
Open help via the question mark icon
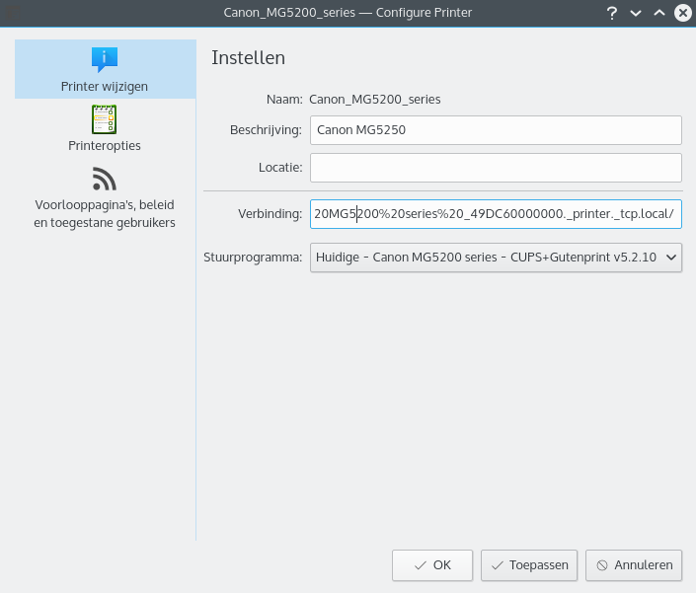(612, 12)
